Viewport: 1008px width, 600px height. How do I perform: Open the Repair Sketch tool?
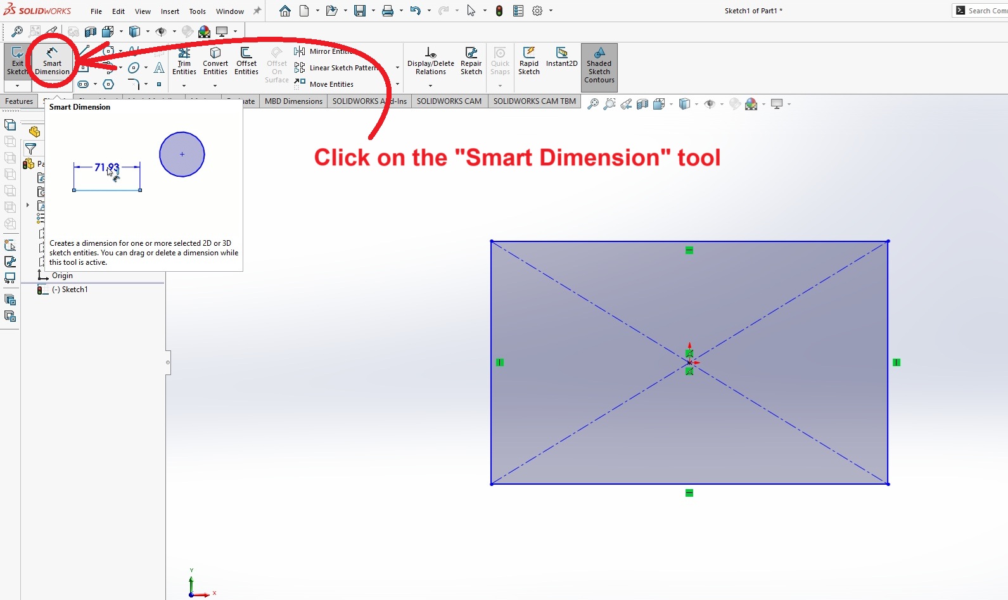pos(471,61)
